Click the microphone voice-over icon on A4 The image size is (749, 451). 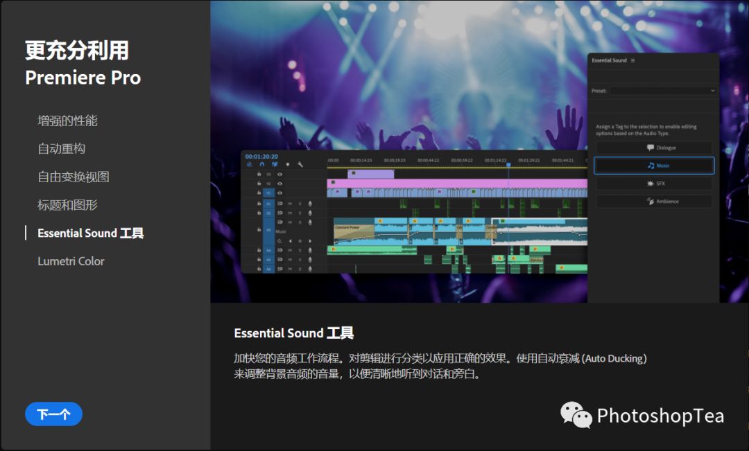(x=310, y=250)
